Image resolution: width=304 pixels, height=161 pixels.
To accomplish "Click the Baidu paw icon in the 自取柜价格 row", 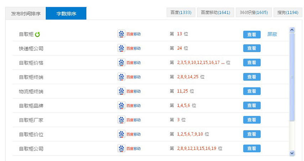I will point(121,63).
